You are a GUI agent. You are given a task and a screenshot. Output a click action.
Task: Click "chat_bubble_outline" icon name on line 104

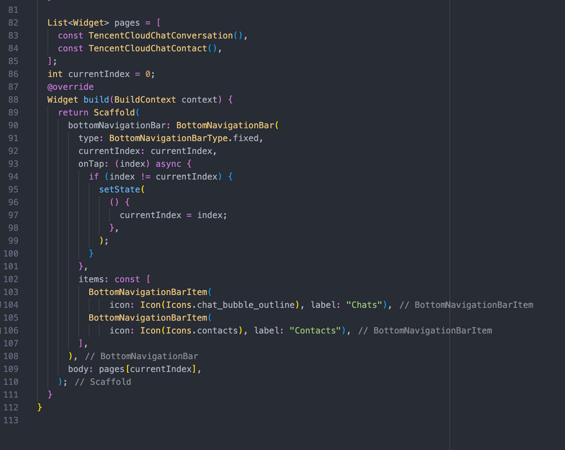(246, 305)
